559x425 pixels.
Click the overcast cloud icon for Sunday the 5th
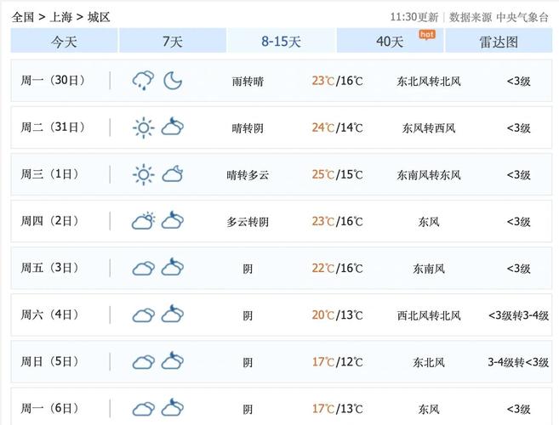pos(143,362)
